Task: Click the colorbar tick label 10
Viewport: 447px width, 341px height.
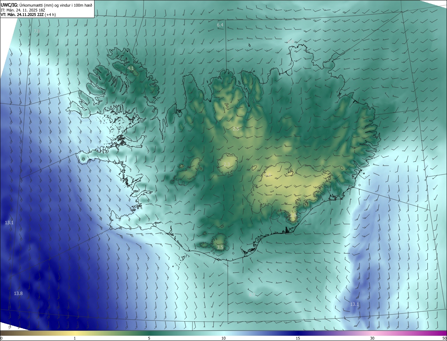Action: tap(223, 338)
